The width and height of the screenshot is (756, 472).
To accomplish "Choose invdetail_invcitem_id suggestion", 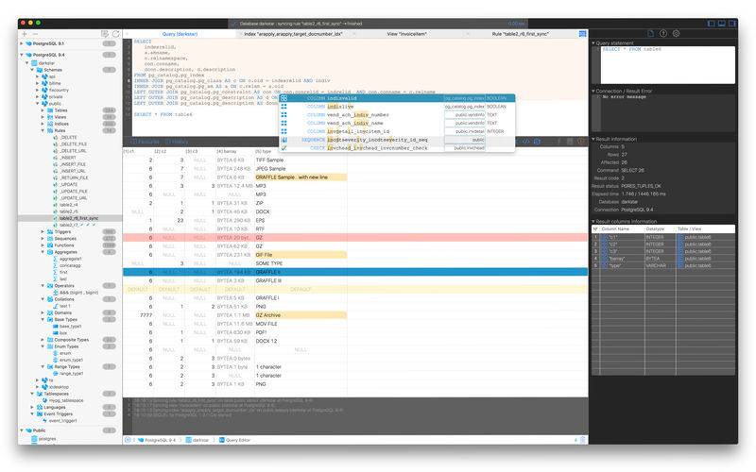I will pos(397,131).
